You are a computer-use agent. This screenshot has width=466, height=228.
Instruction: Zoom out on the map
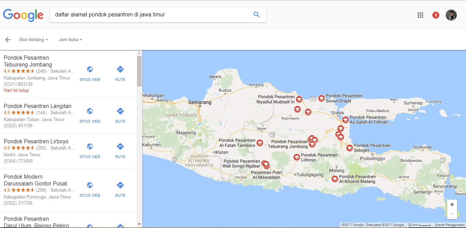452,214
